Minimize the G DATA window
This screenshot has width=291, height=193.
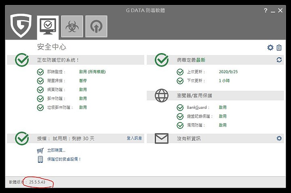tap(273, 11)
